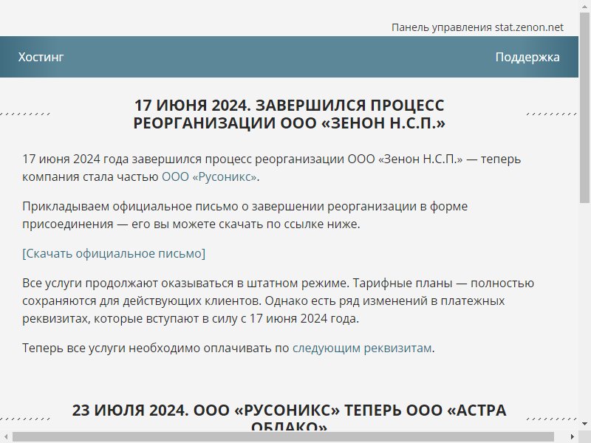Click heading 17 июня 2024 реорганизации Зенон
591x443 pixels.
(289, 114)
